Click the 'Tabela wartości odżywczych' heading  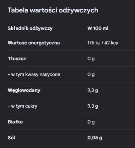[x=53, y=10]
